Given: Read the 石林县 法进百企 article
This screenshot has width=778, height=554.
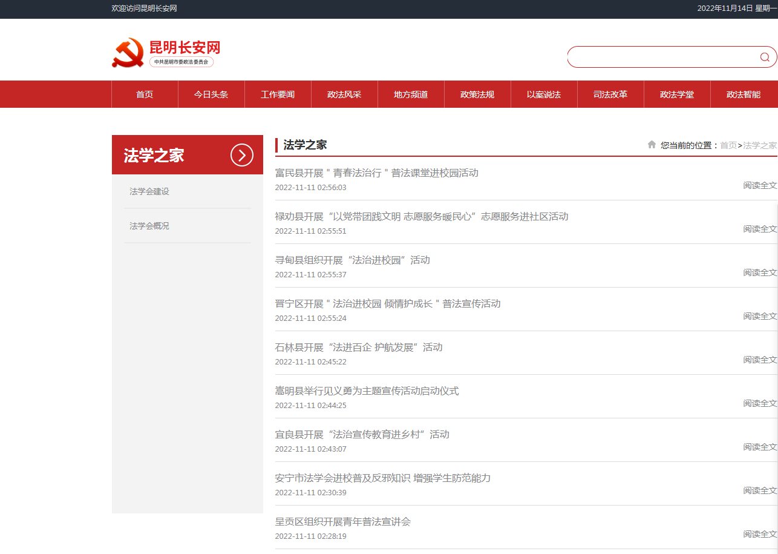Looking at the screenshot, I should coord(358,348).
